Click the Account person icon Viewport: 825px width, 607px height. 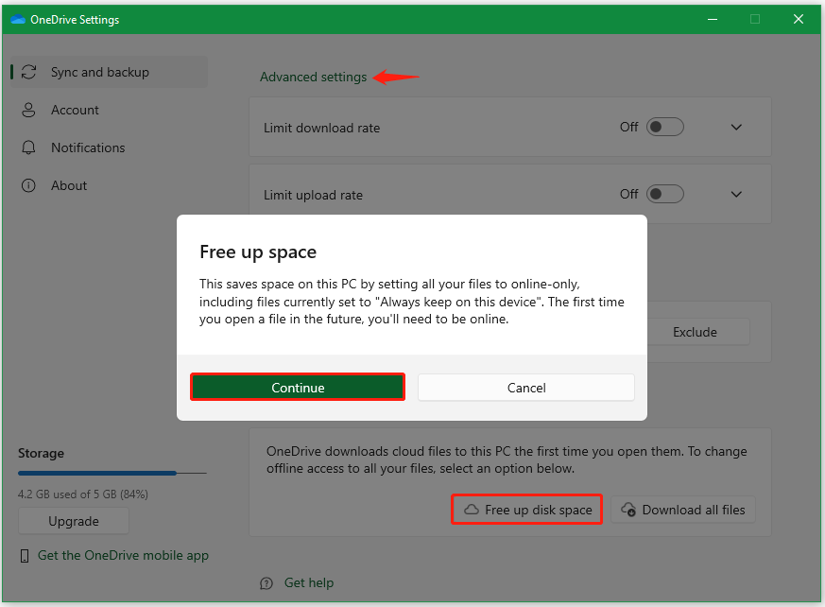[28, 110]
